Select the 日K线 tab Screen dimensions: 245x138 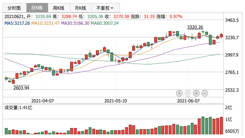point(37,8)
